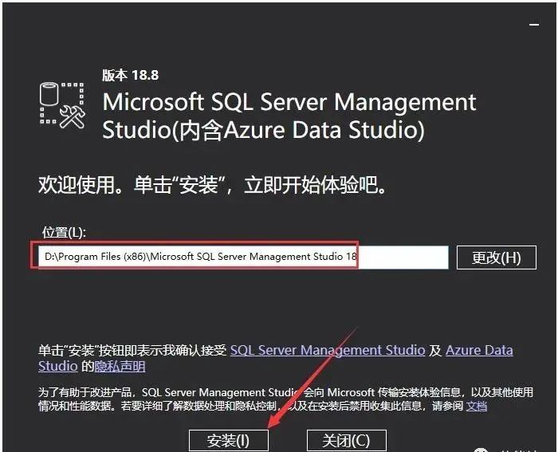Click the 关闭(C) close button
The height and width of the screenshot is (452, 558).
point(346,441)
